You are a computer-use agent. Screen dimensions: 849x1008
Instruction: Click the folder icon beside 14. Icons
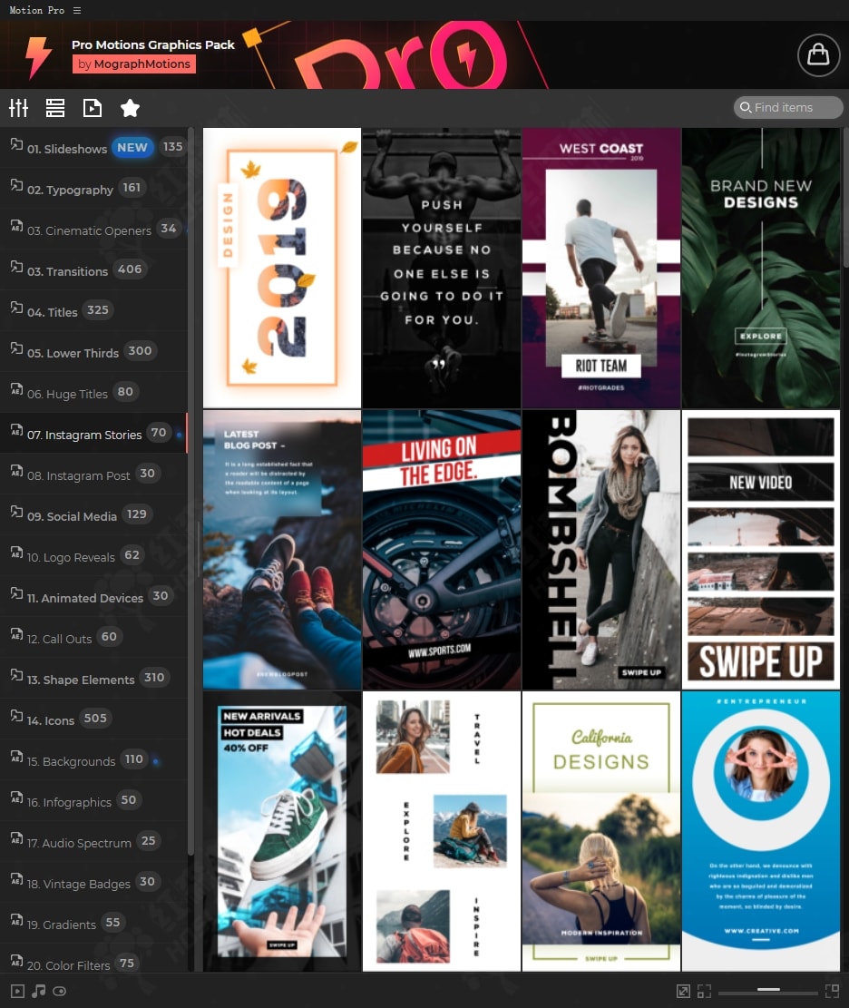(16, 716)
